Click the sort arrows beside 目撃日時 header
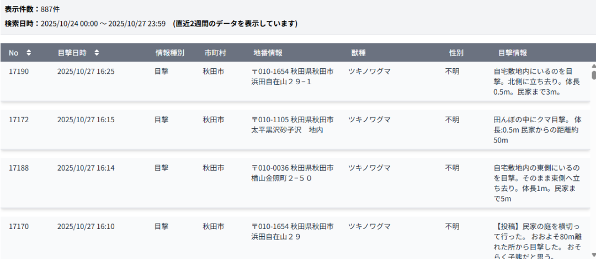Viewport: 596px width, 267px height. pyautogui.click(x=97, y=53)
